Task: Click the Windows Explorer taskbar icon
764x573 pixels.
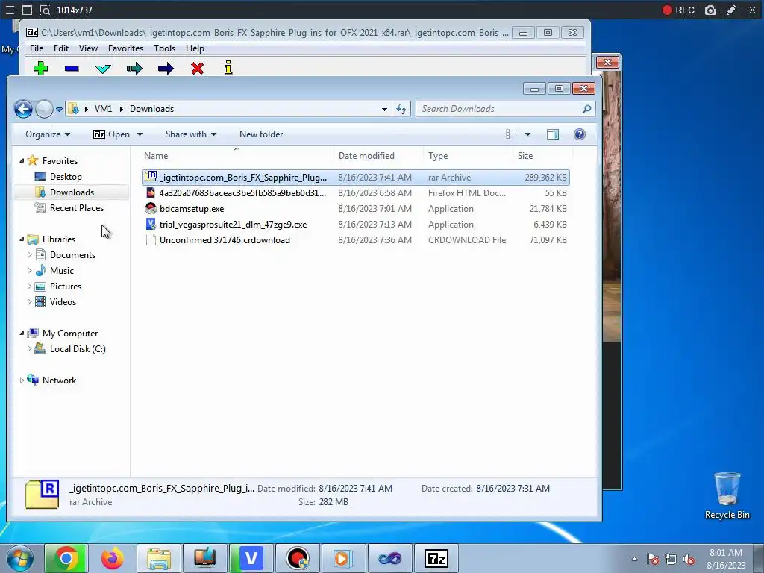Action: coord(159,558)
